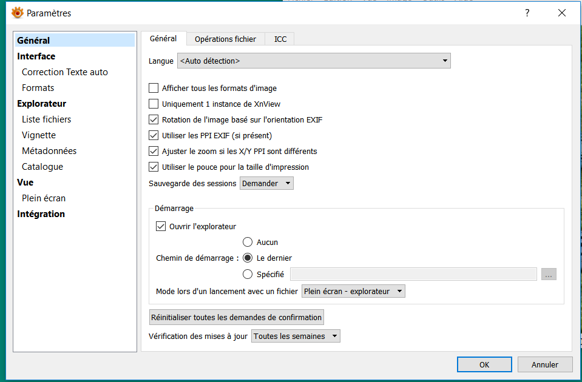The height and width of the screenshot is (382, 582).
Task: Uncheck 'Ouvrir l'explorateur' option
Action: click(x=161, y=227)
